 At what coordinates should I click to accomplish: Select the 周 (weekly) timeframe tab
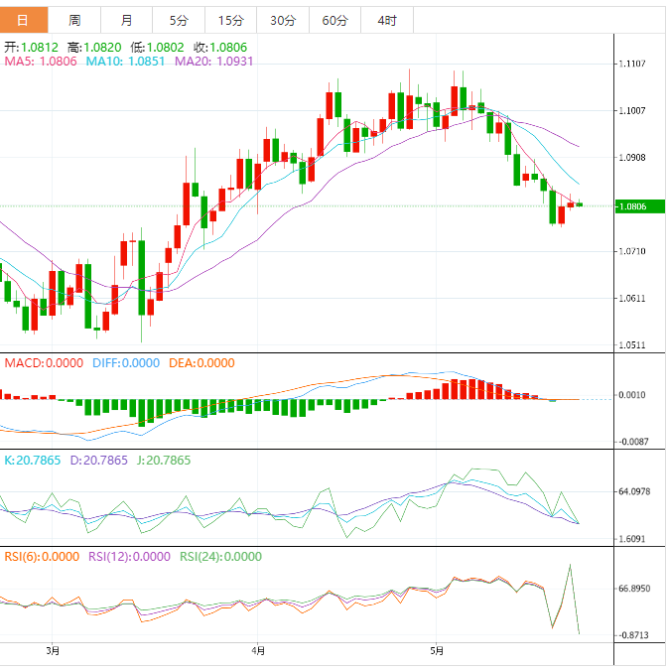[x=75, y=20]
